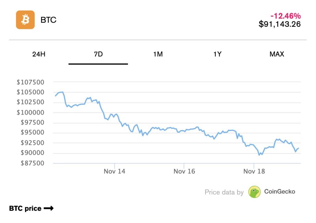Click the arrow beside BTC price
This screenshot has width=316, height=223.
tap(49, 209)
